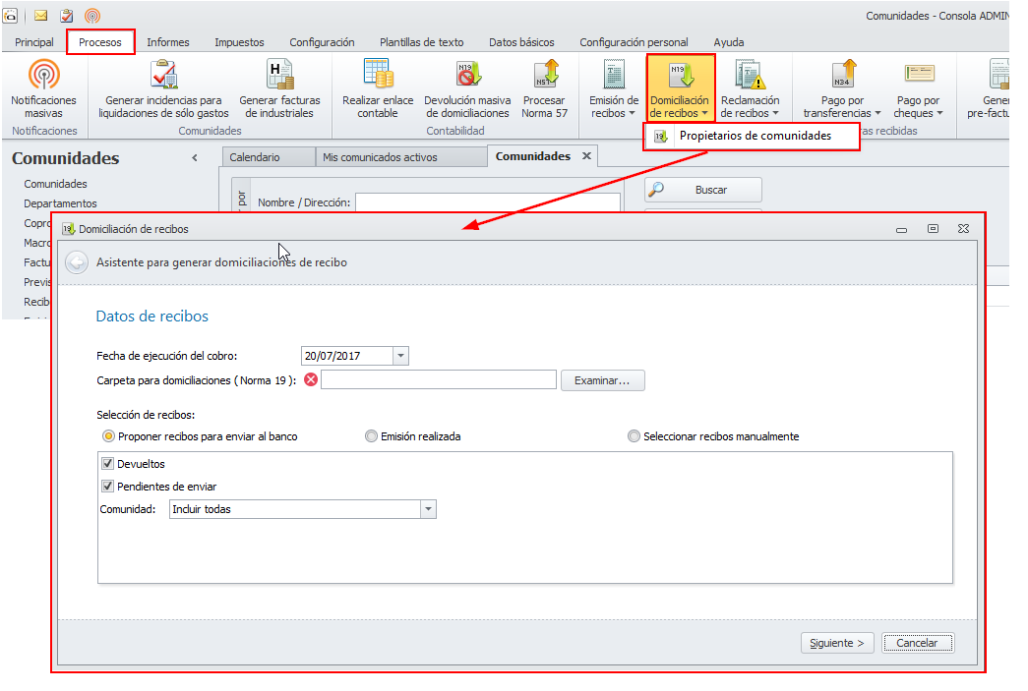Click Emisión de recibos icon
The height and width of the screenshot is (691, 1028).
(x=614, y=74)
